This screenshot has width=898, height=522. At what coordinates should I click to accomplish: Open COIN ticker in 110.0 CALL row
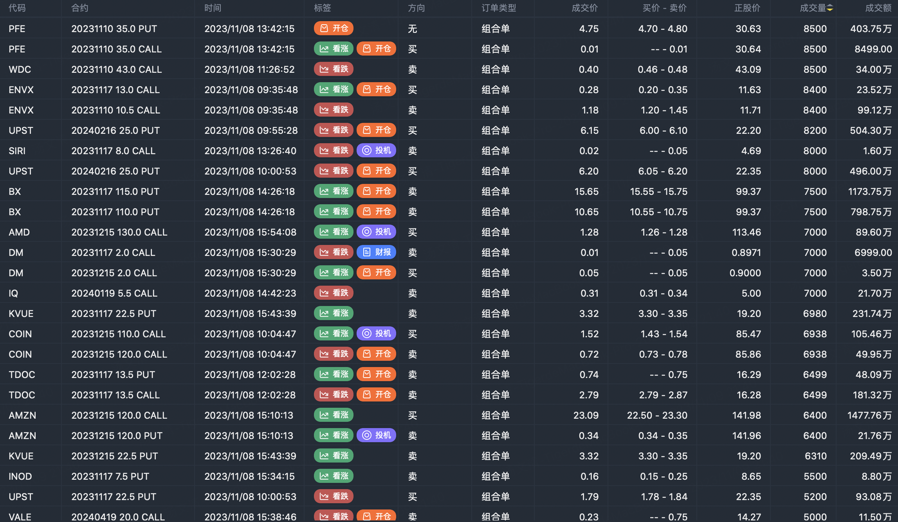(x=20, y=334)
